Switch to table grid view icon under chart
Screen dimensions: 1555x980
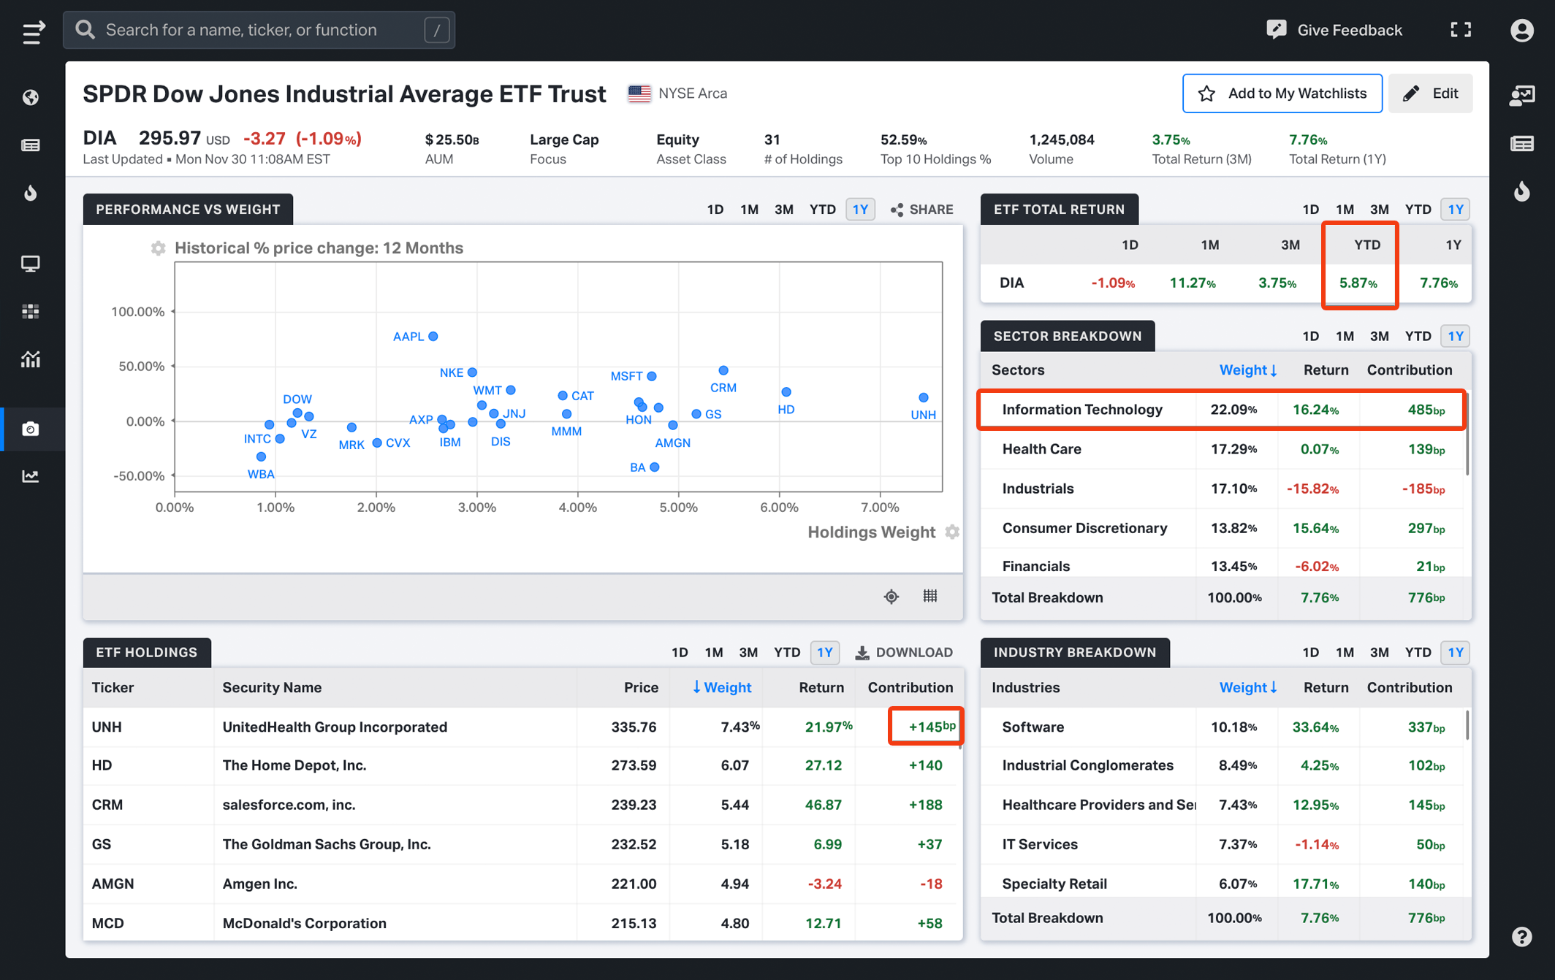tap(929, 596)
